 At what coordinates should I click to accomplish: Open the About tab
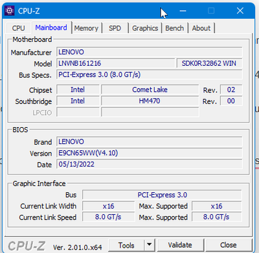(201, 28)
